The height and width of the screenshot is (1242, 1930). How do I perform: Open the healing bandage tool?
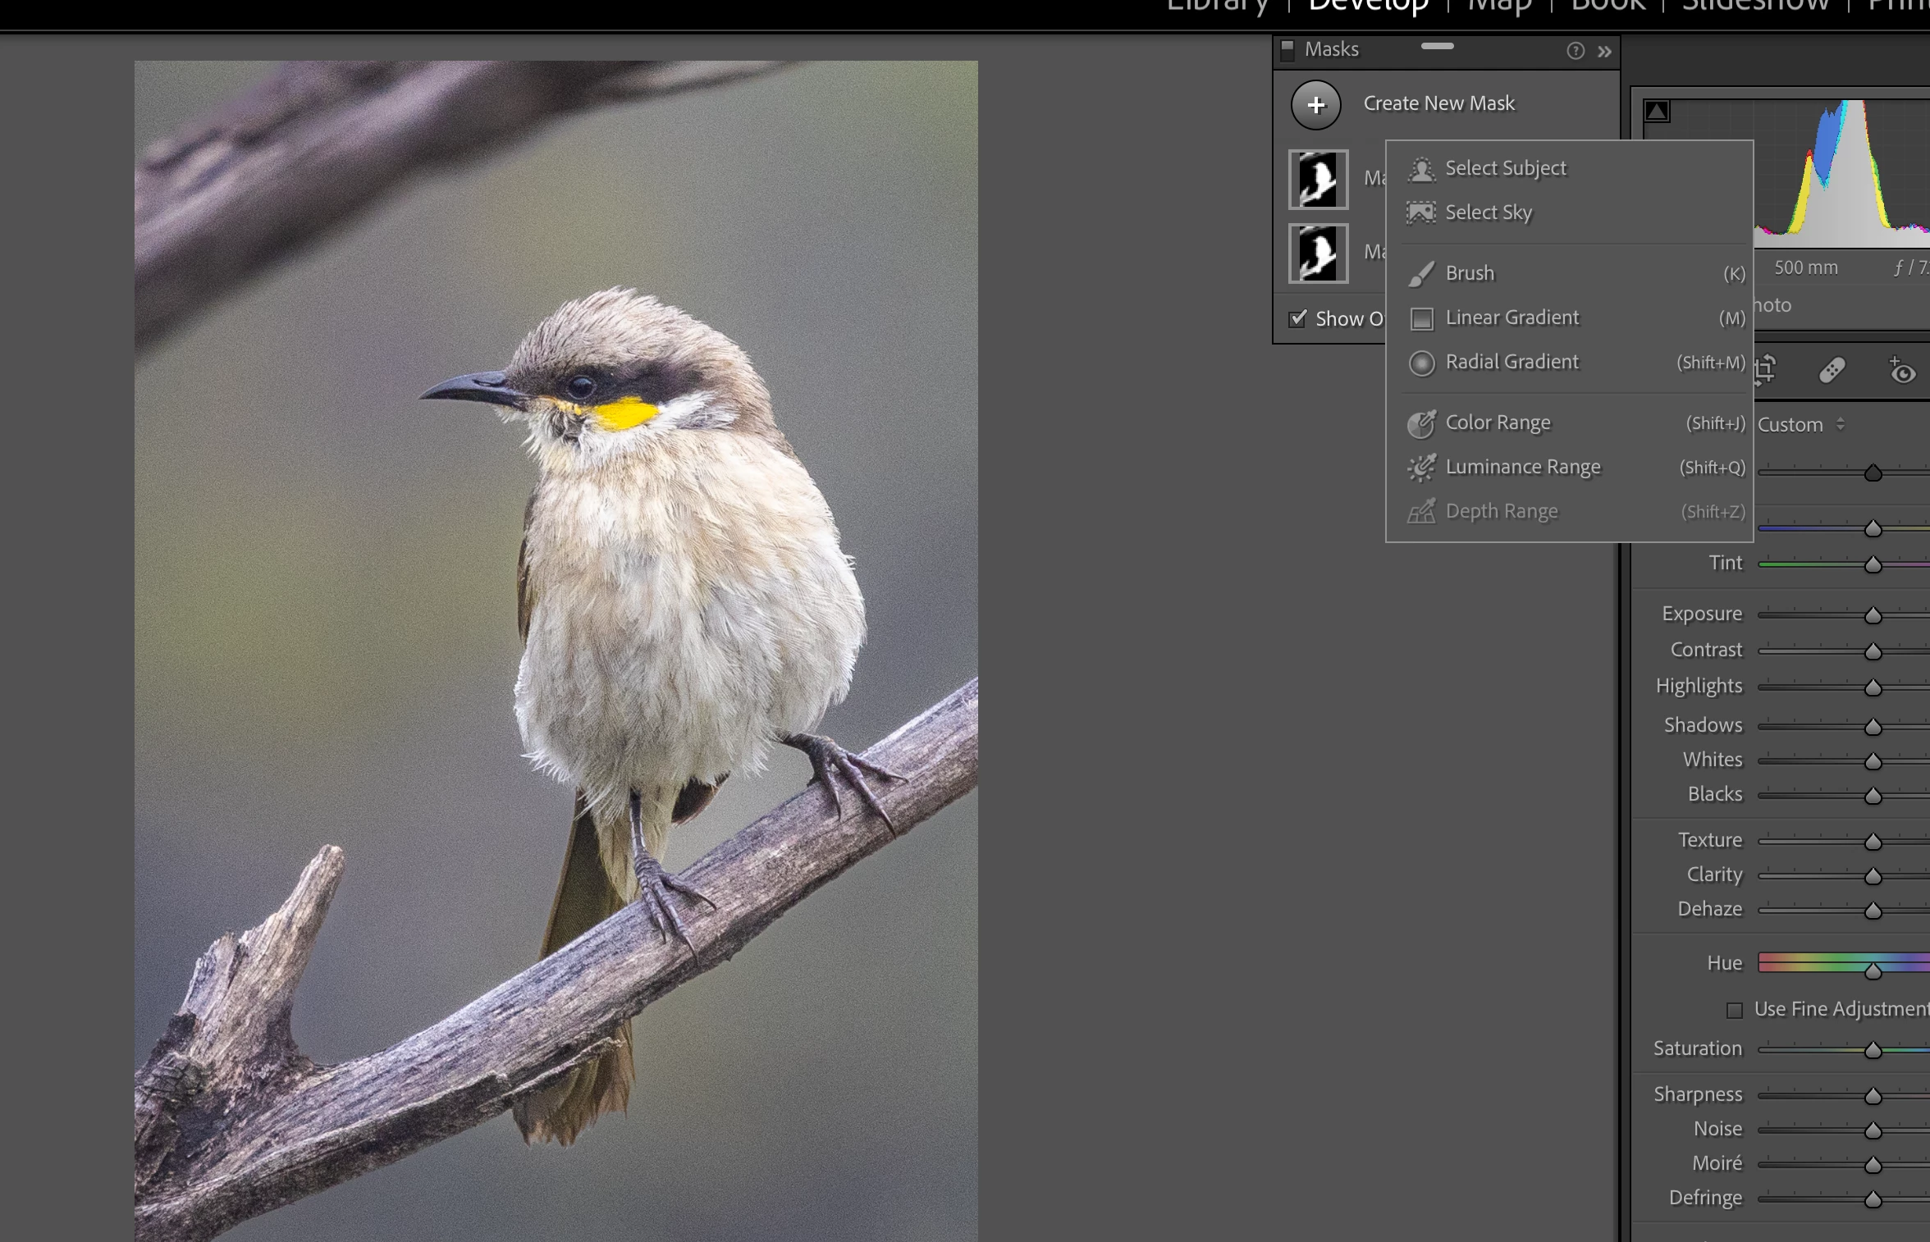(x=1832, y=371)
